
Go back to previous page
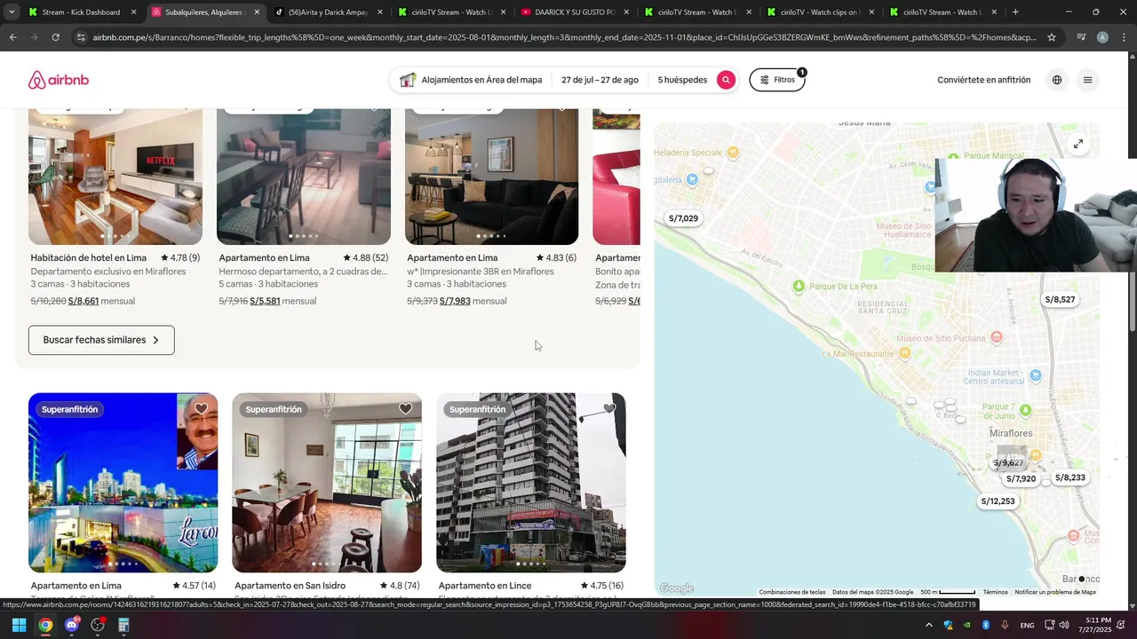click(12, 37)
